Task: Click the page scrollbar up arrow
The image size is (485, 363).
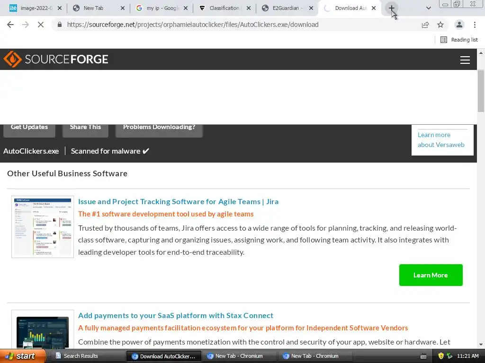Action: point(481,53)
